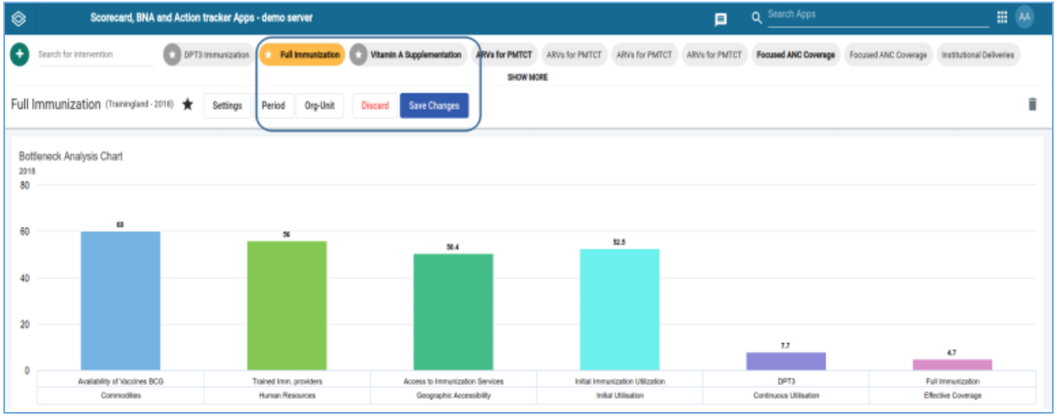Viewport: 1057px width, 417px height.
Task: Toggle favorite star beside Full Immunization title
Action: (x=188, y=105)
